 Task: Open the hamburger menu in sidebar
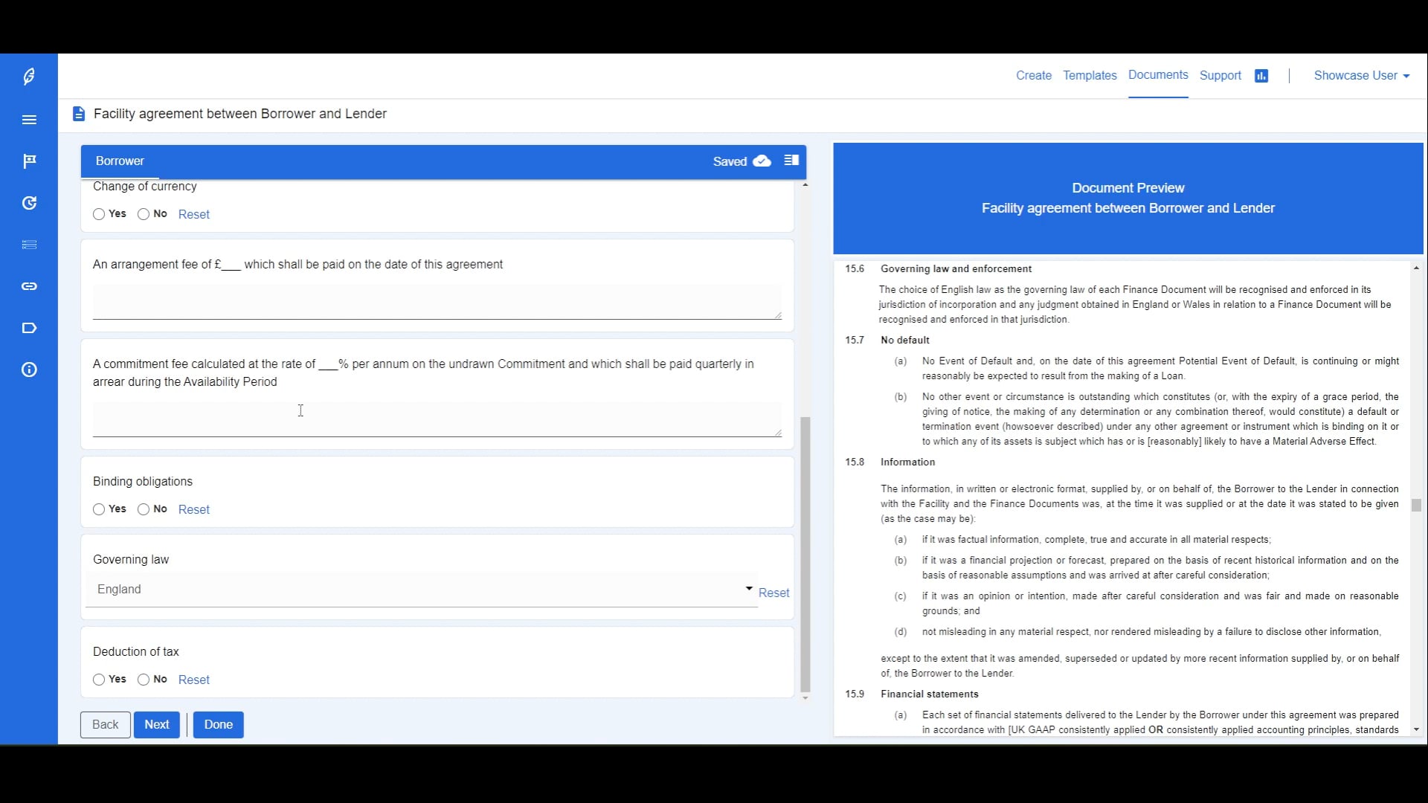pos(29,120)
